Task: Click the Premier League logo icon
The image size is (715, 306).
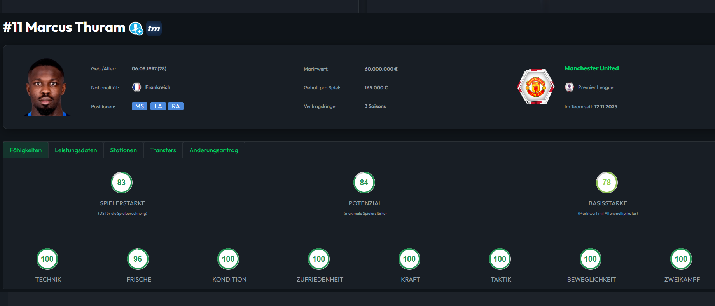Action: coord(569,87)
